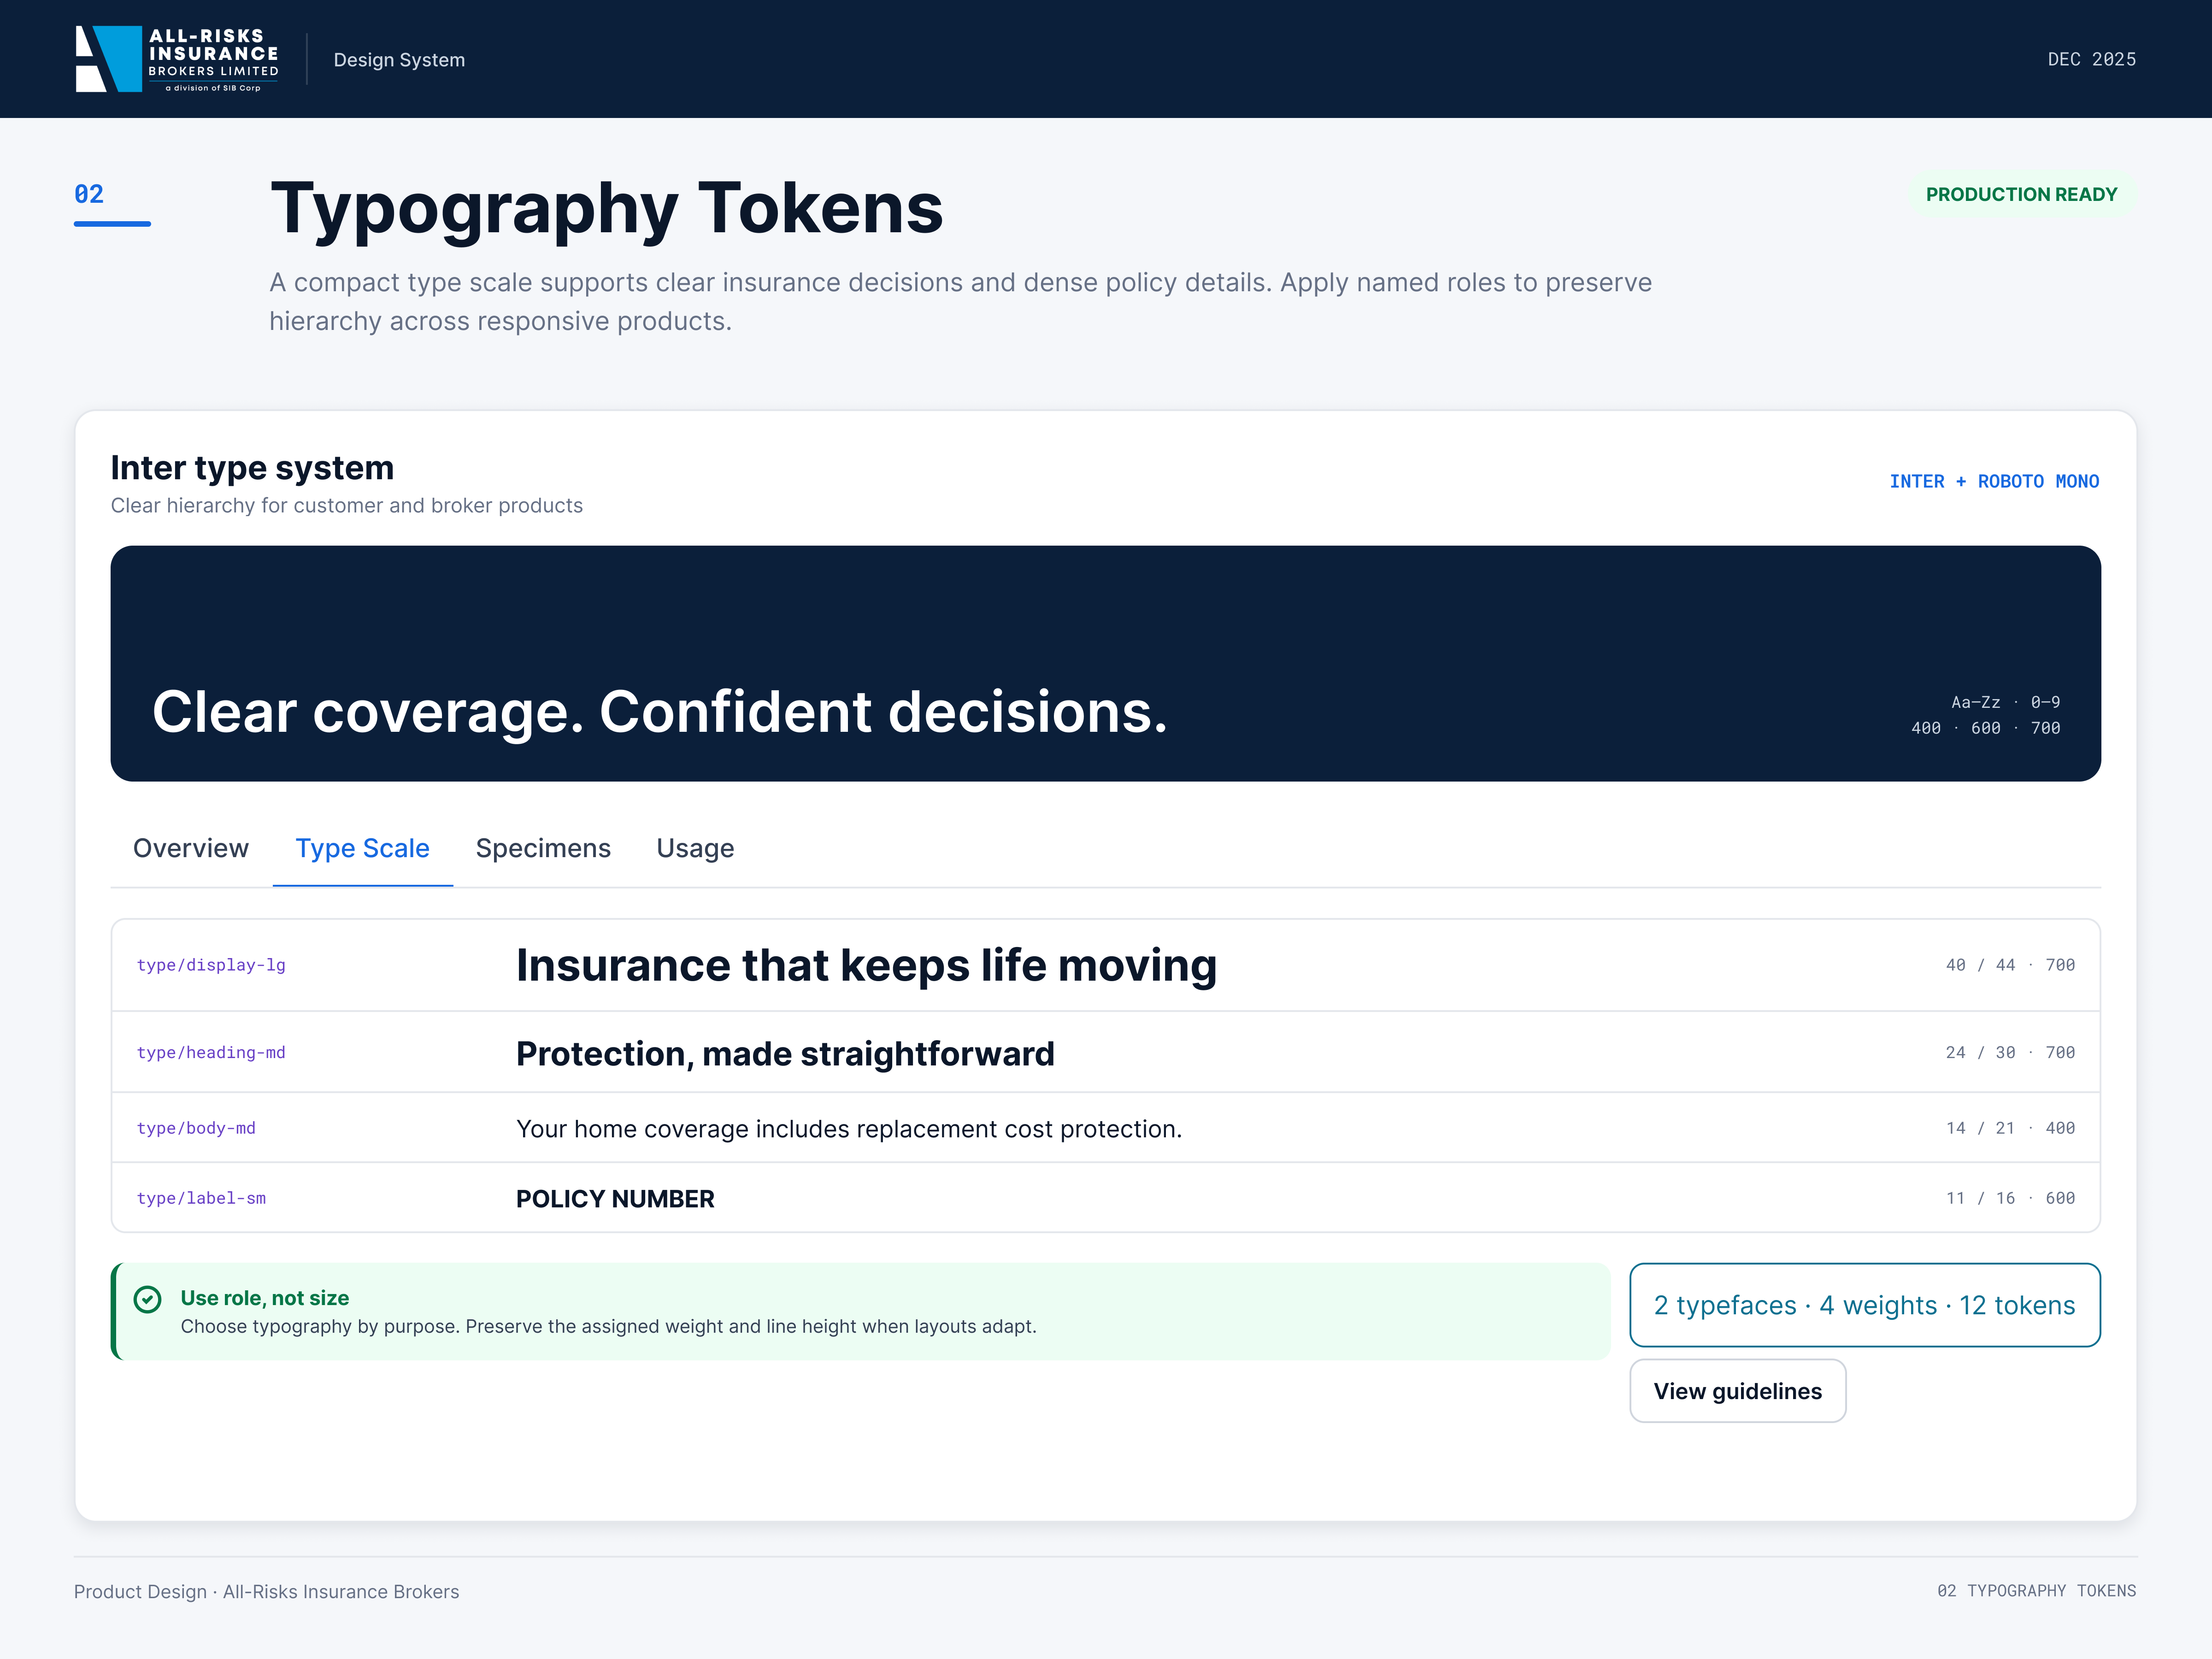Click the 'Aa–Zz · 0–9' glyph label
The height and width of the screenshot is (1659, 2212).
[2005, 702]
